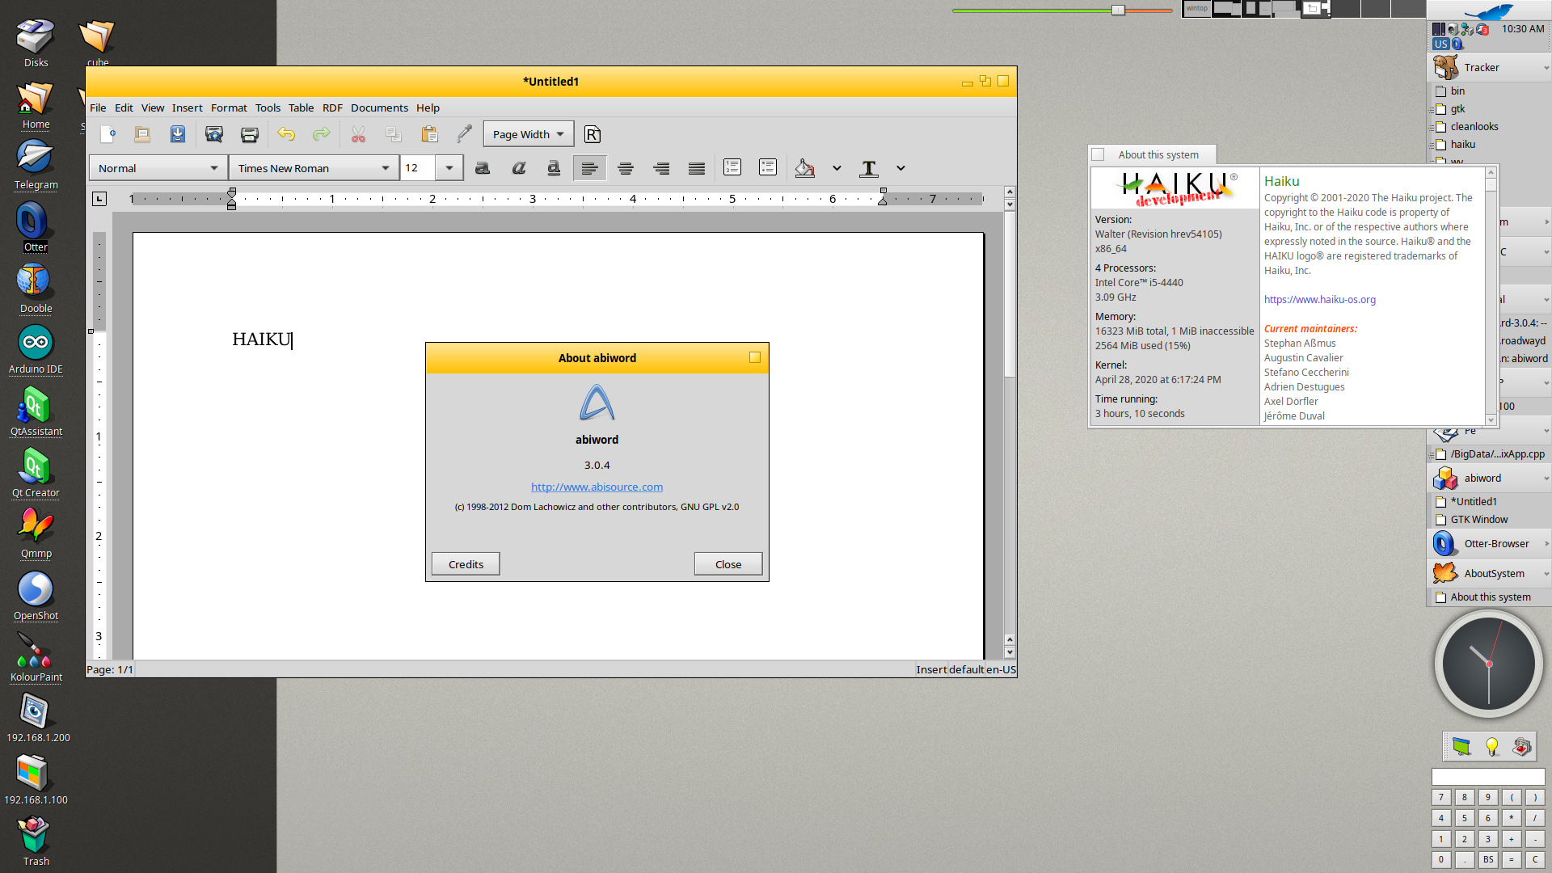1552x873 pixels.
Task: Open the Insert menu
Action: tap(188, 108)
